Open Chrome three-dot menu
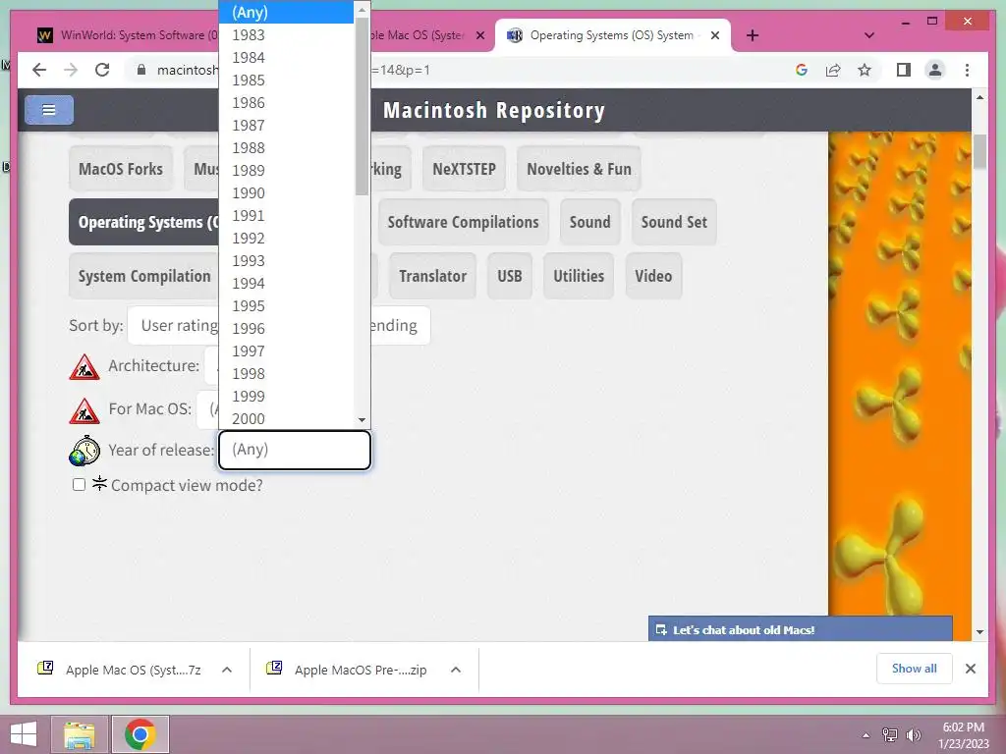 (x=967, y=70)
